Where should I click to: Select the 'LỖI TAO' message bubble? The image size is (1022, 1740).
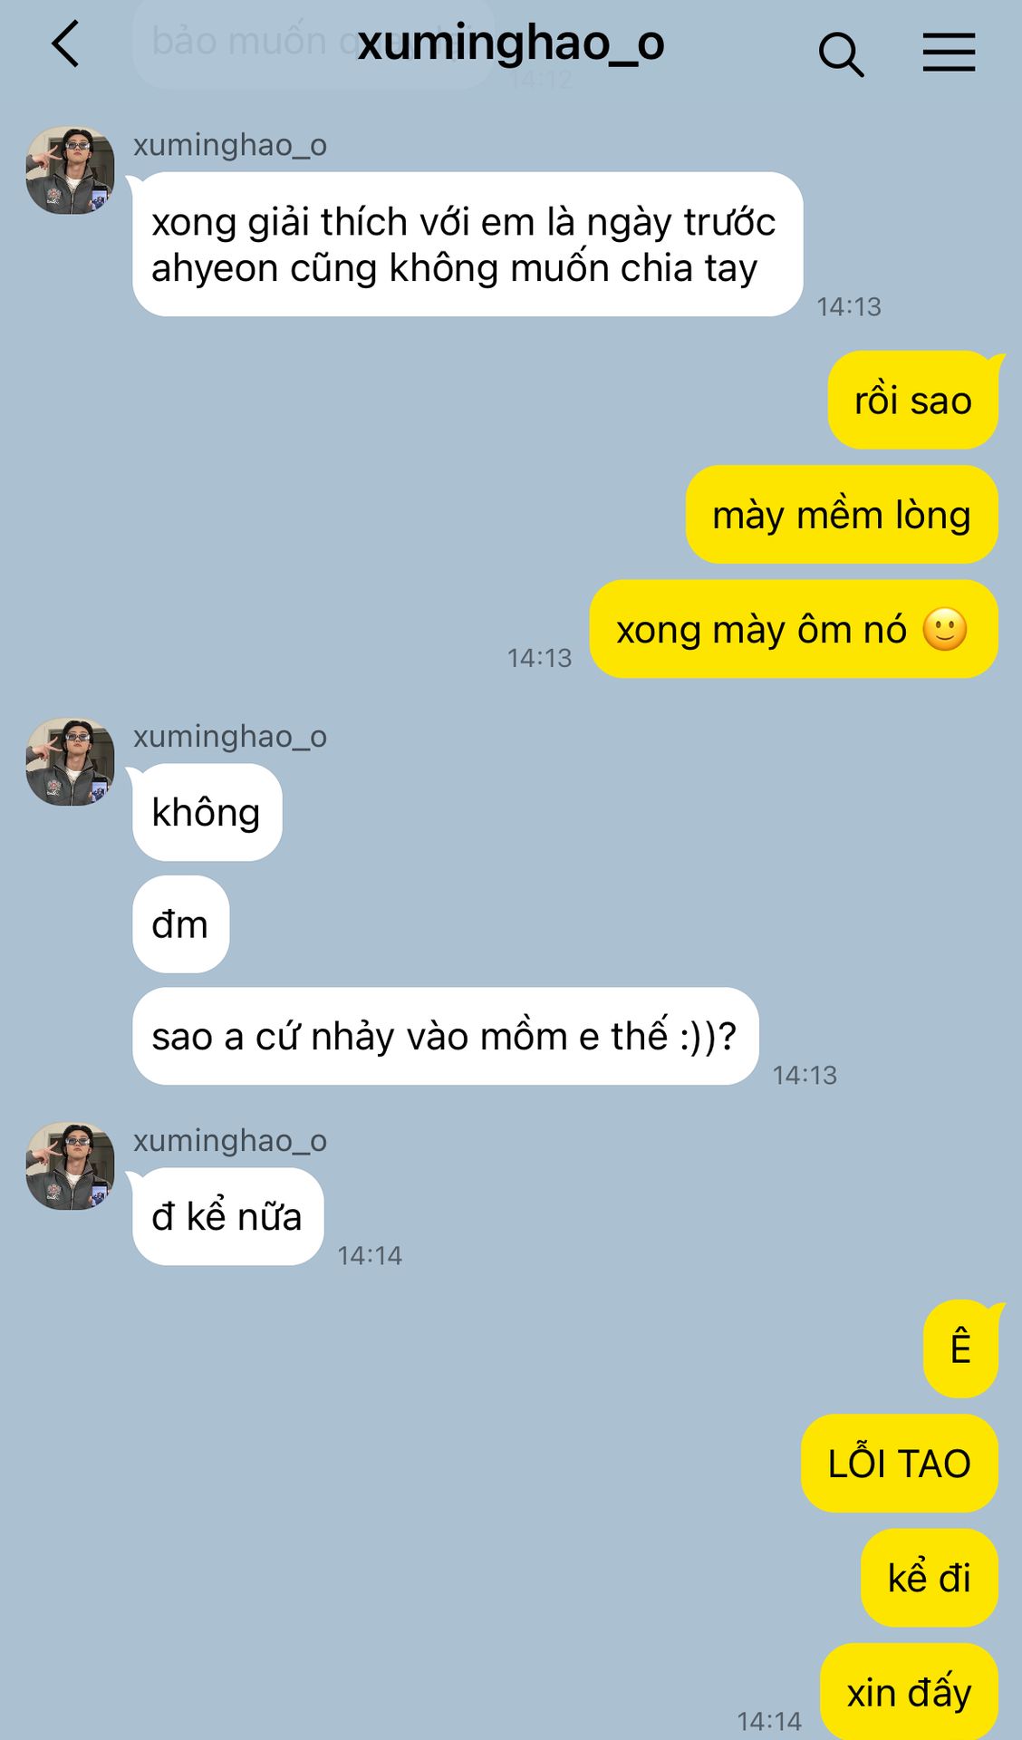pyautogui.click(x=900, y=1463)
